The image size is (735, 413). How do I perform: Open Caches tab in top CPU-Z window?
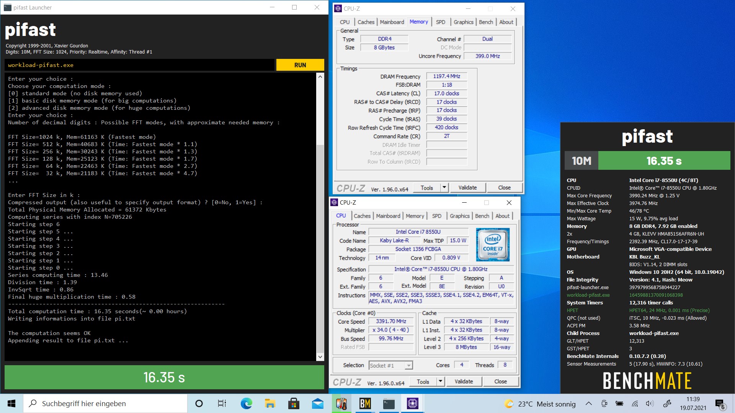point(366,22)
